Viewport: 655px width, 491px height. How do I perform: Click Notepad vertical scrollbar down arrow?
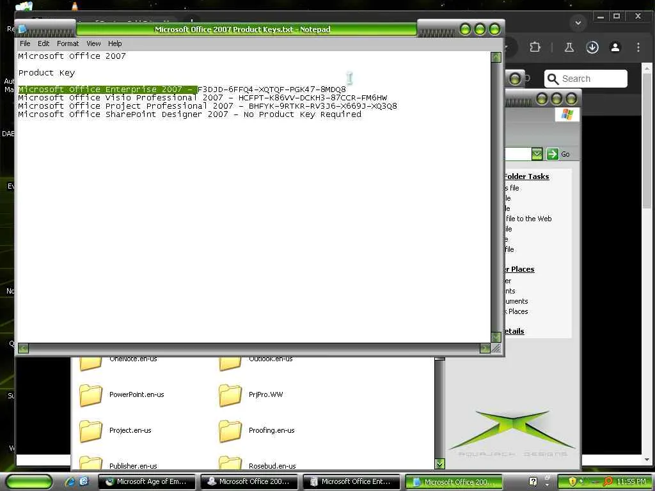tap(496, 337)
